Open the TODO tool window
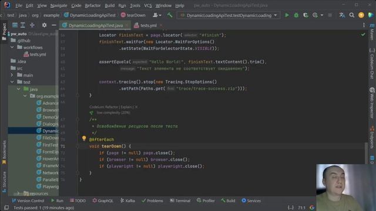 (x=78, y=200)
